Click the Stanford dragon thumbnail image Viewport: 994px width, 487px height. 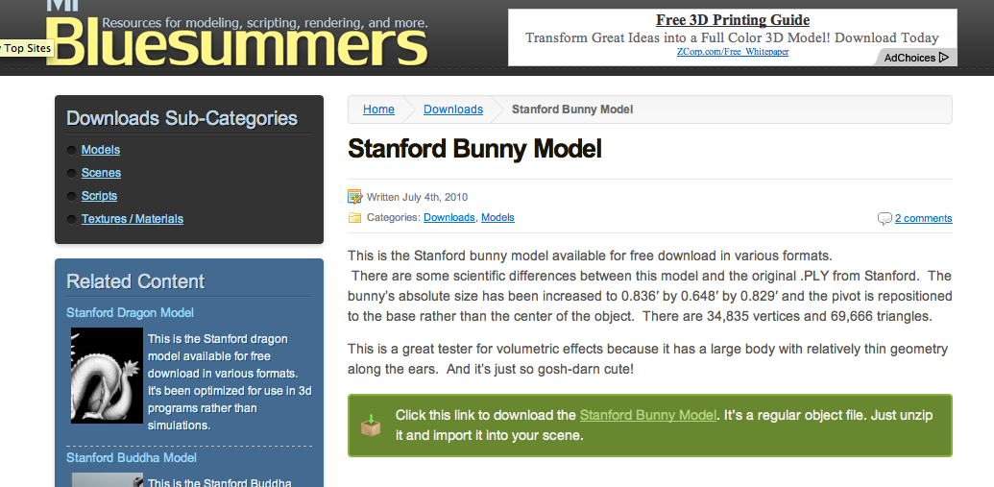point(107,376)
